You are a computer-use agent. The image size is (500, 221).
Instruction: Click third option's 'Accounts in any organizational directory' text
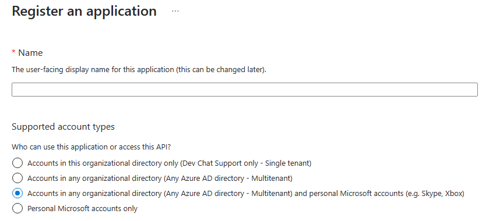(x=94, y=194)
